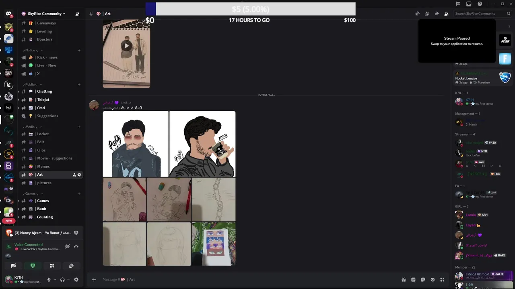This screenshot has width=515, height=289.
Task: Click Voice Connected label
Action: (29, 244)
